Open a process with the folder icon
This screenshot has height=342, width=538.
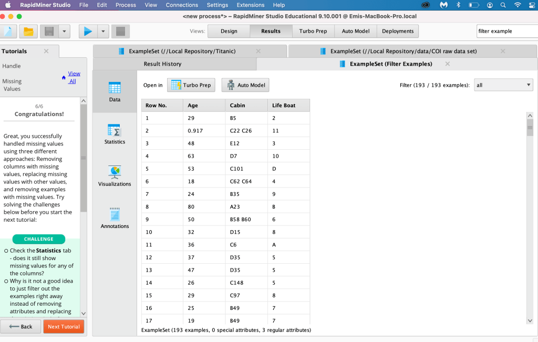pyautogui.click(x=28, y=32)
